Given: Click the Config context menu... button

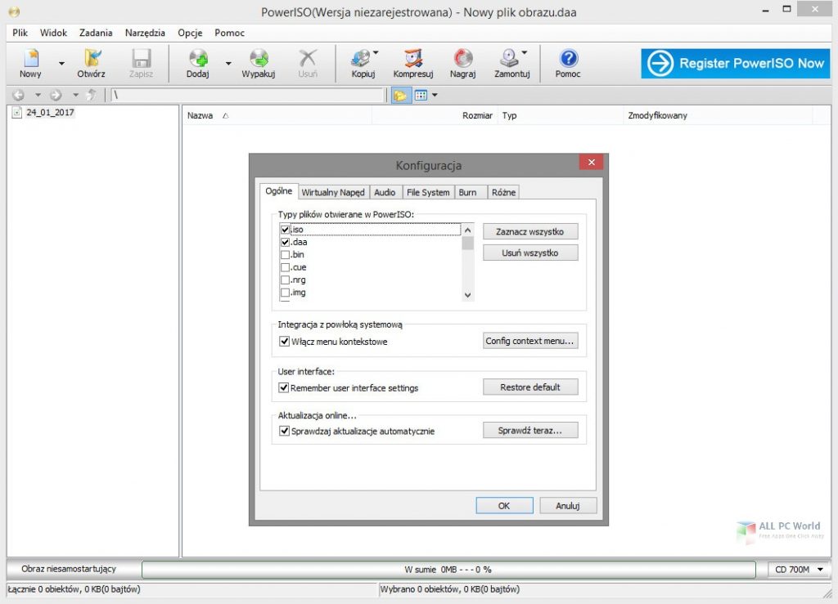Looking at the screenshot, I should tap(530, 341).
